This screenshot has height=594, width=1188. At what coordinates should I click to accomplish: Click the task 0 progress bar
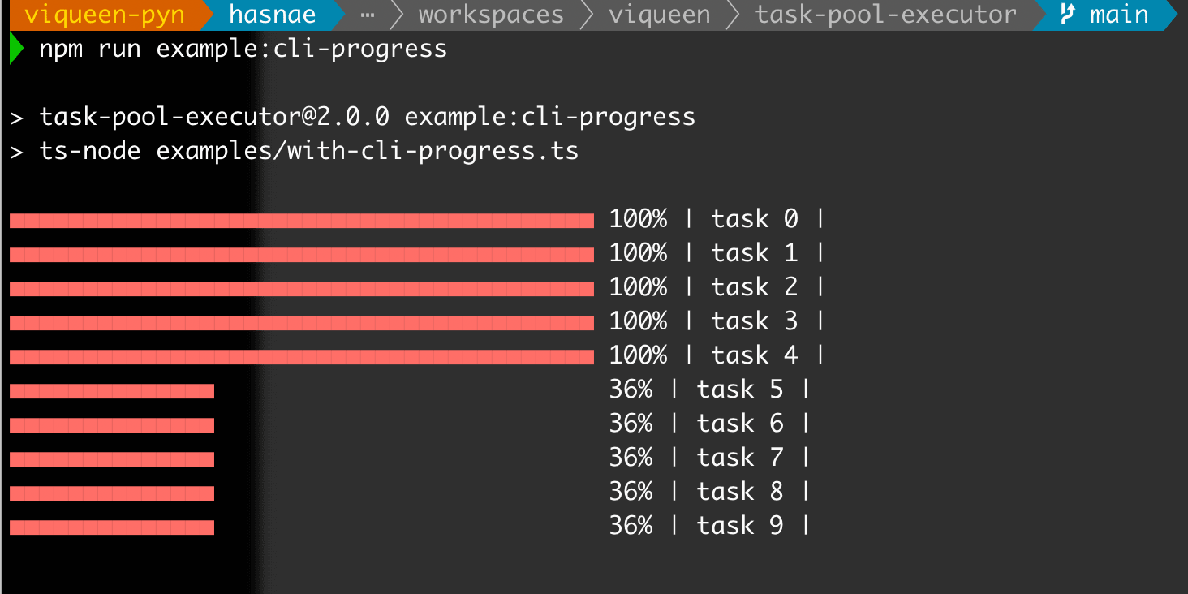302,221
